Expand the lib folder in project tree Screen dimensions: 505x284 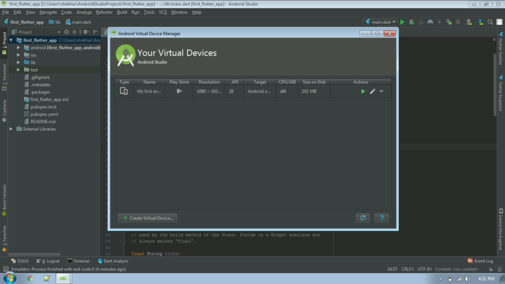pyautogui.click(x=18, y=62)
